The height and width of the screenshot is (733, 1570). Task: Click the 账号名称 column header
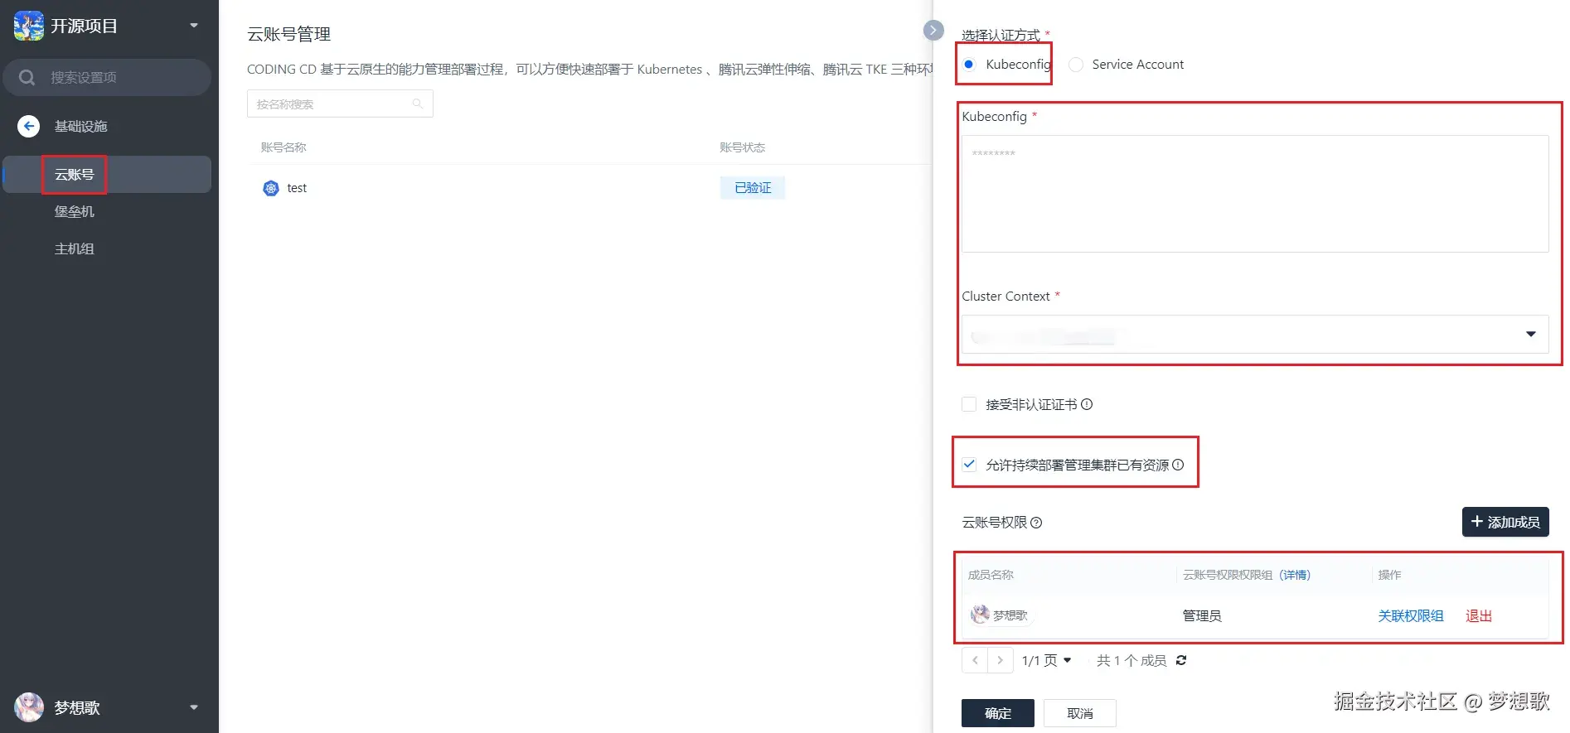[283, 147]
